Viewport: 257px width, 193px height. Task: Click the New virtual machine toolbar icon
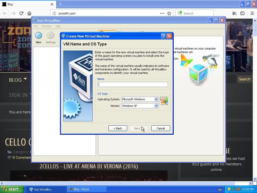[38, 38]
